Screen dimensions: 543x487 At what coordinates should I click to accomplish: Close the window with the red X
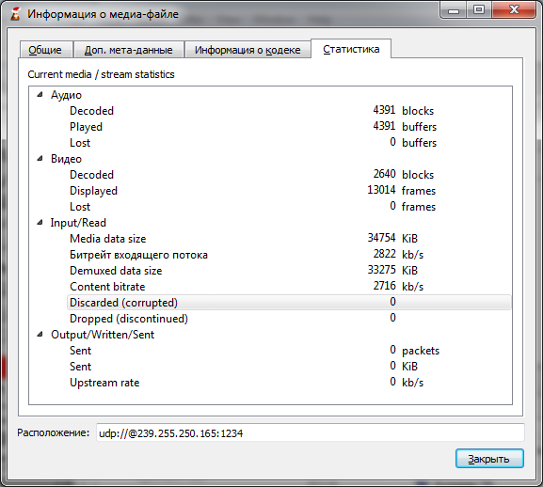click(x=514, y=10)
